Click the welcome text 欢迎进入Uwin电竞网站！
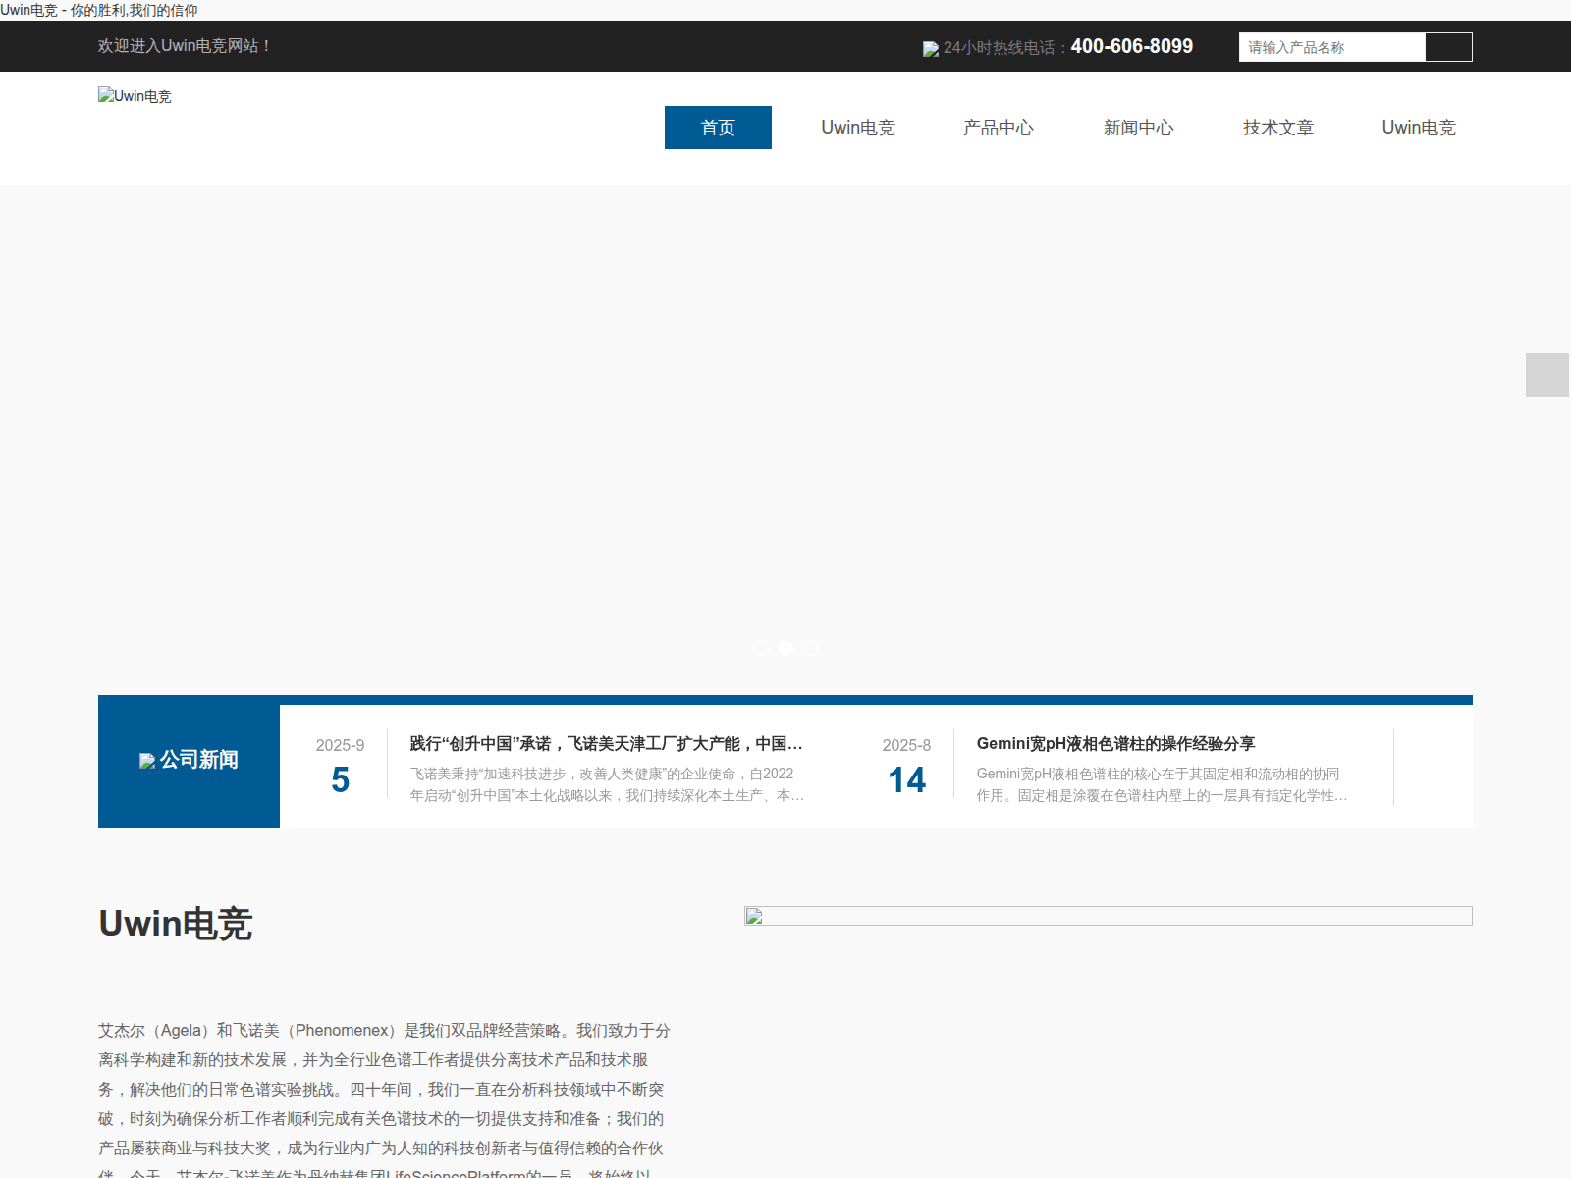Screen dimensions: 1571x1178 186,46
